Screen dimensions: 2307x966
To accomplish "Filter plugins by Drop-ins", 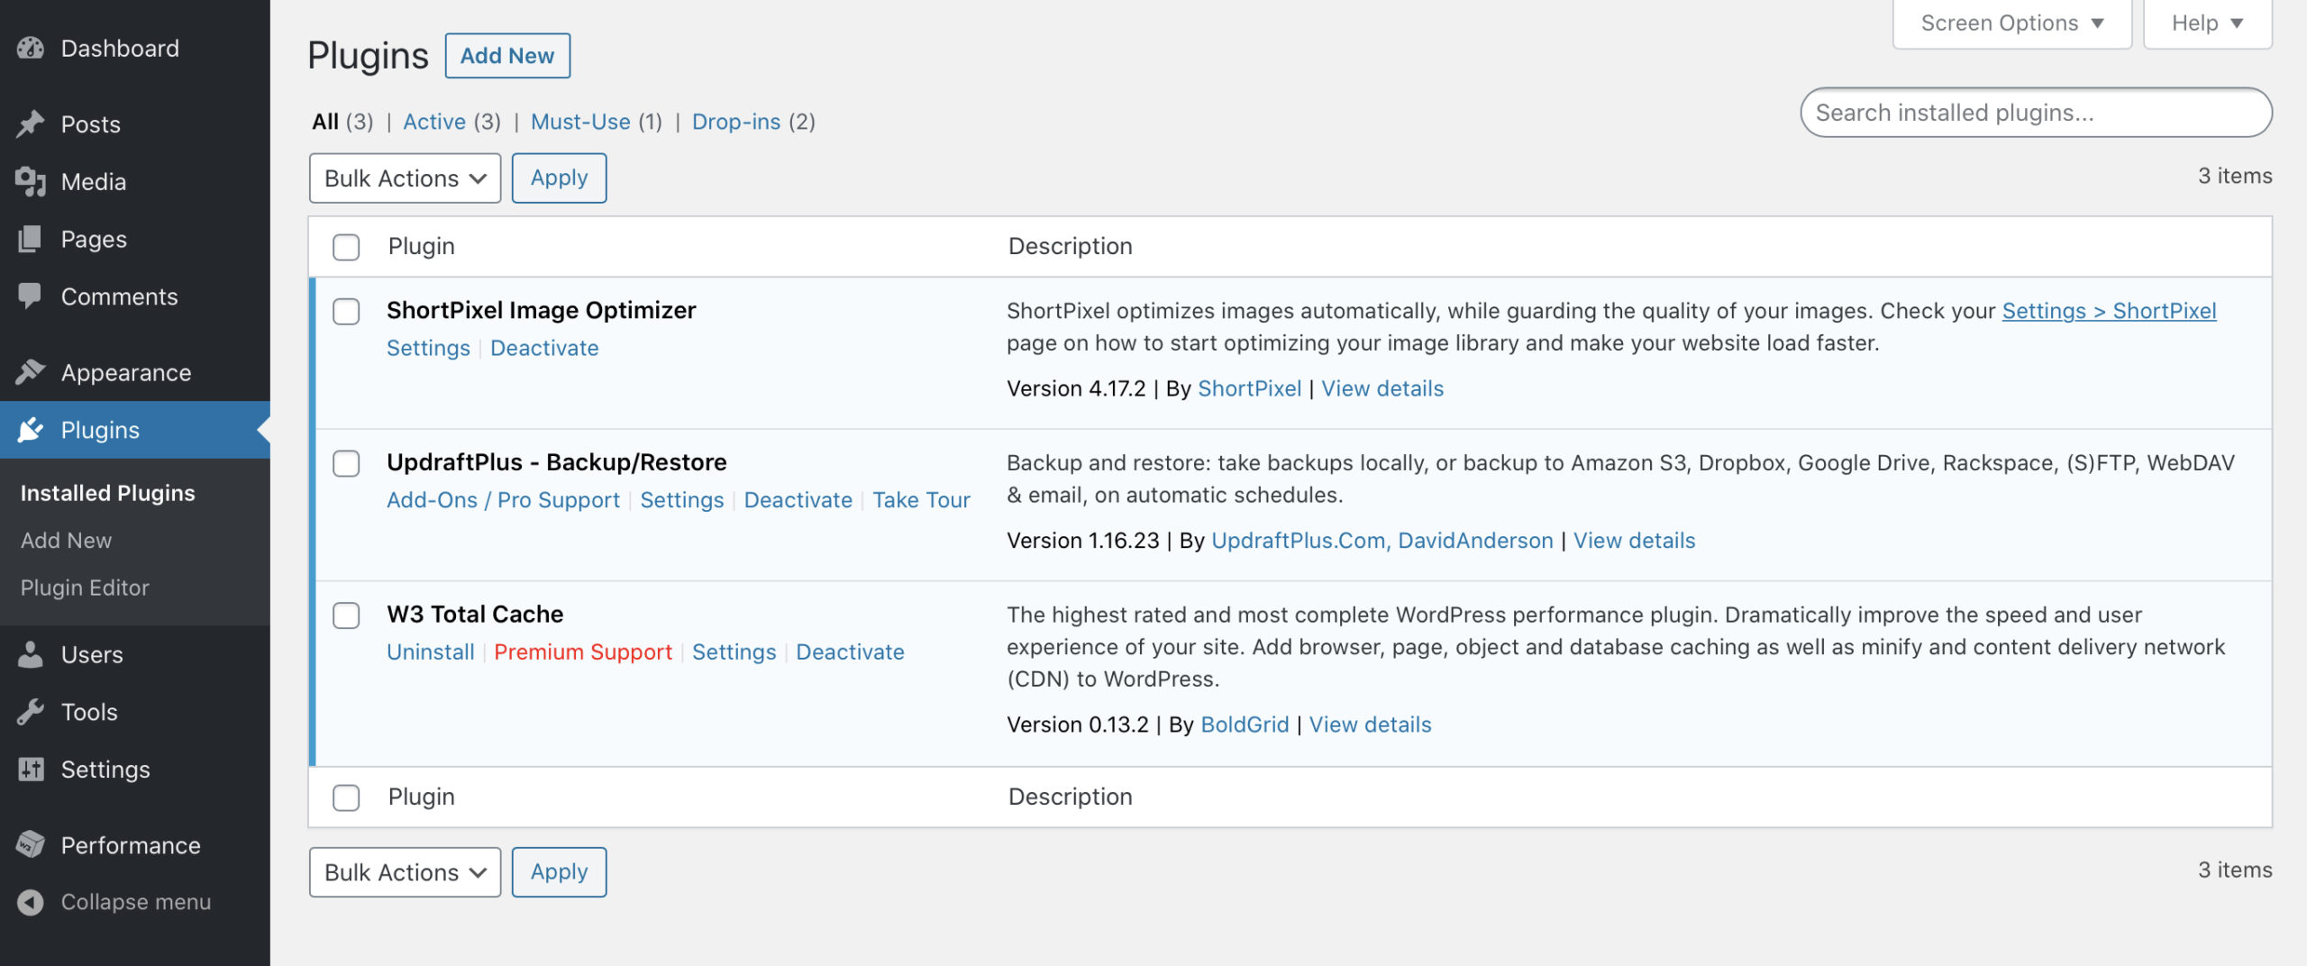I will click(x=736, y=122).
